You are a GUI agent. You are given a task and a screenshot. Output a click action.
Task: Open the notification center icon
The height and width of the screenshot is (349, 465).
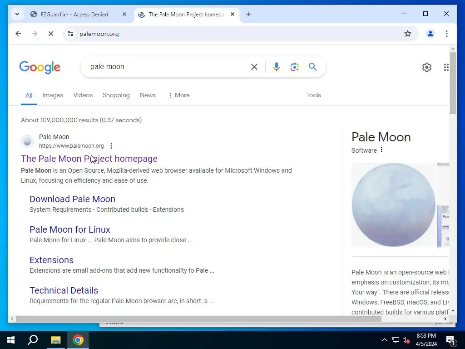tap(450, 340)
